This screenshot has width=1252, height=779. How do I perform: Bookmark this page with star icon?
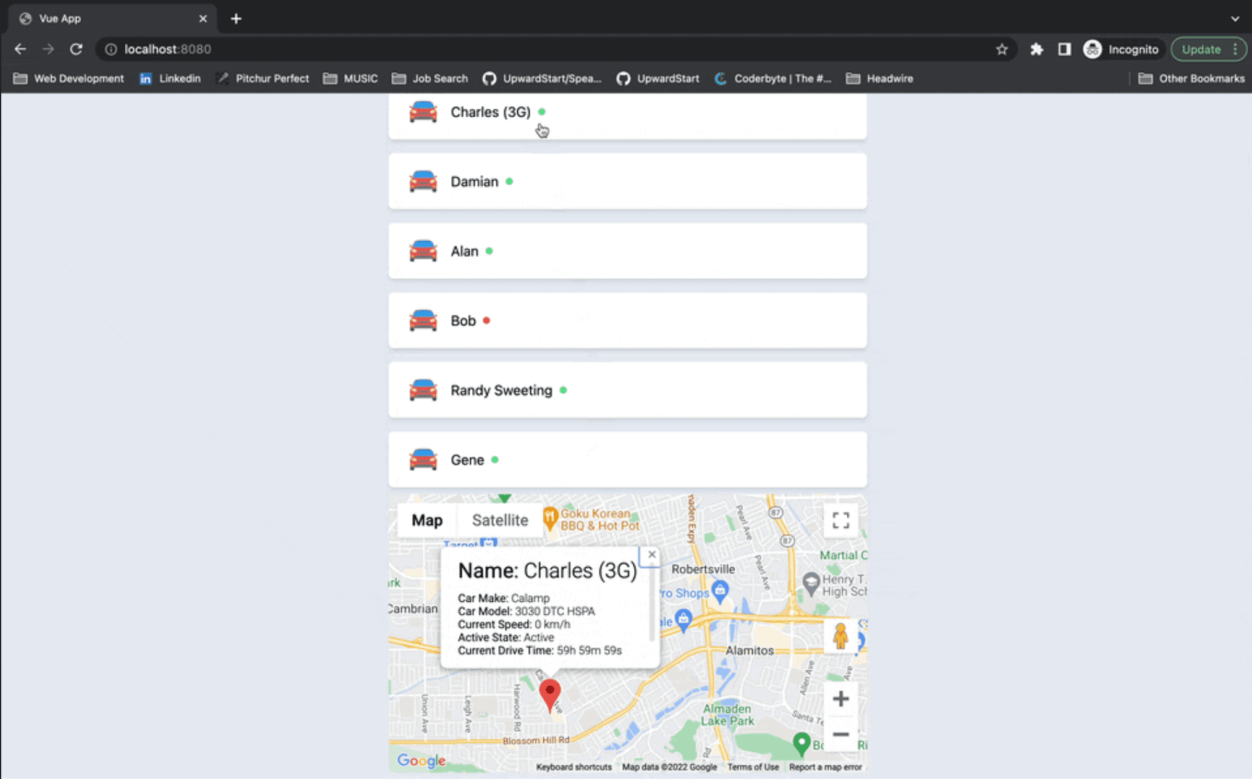pos(1002,49)
